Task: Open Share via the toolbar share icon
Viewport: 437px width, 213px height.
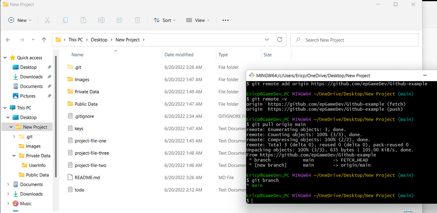Action: click(119, 20)
